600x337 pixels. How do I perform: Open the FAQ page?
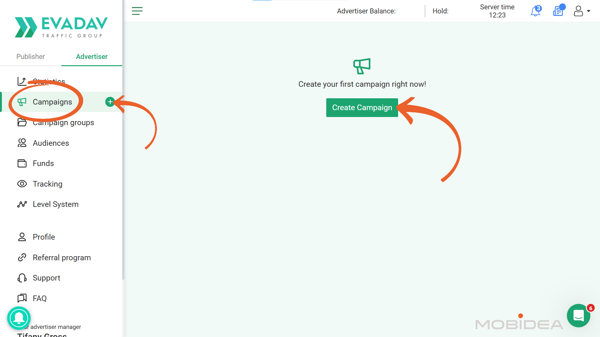(x=39, y=298)
